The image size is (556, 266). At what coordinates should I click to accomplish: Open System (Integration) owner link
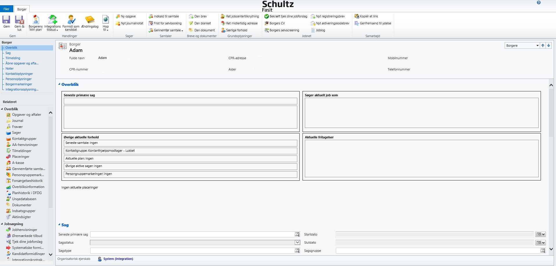118,259
